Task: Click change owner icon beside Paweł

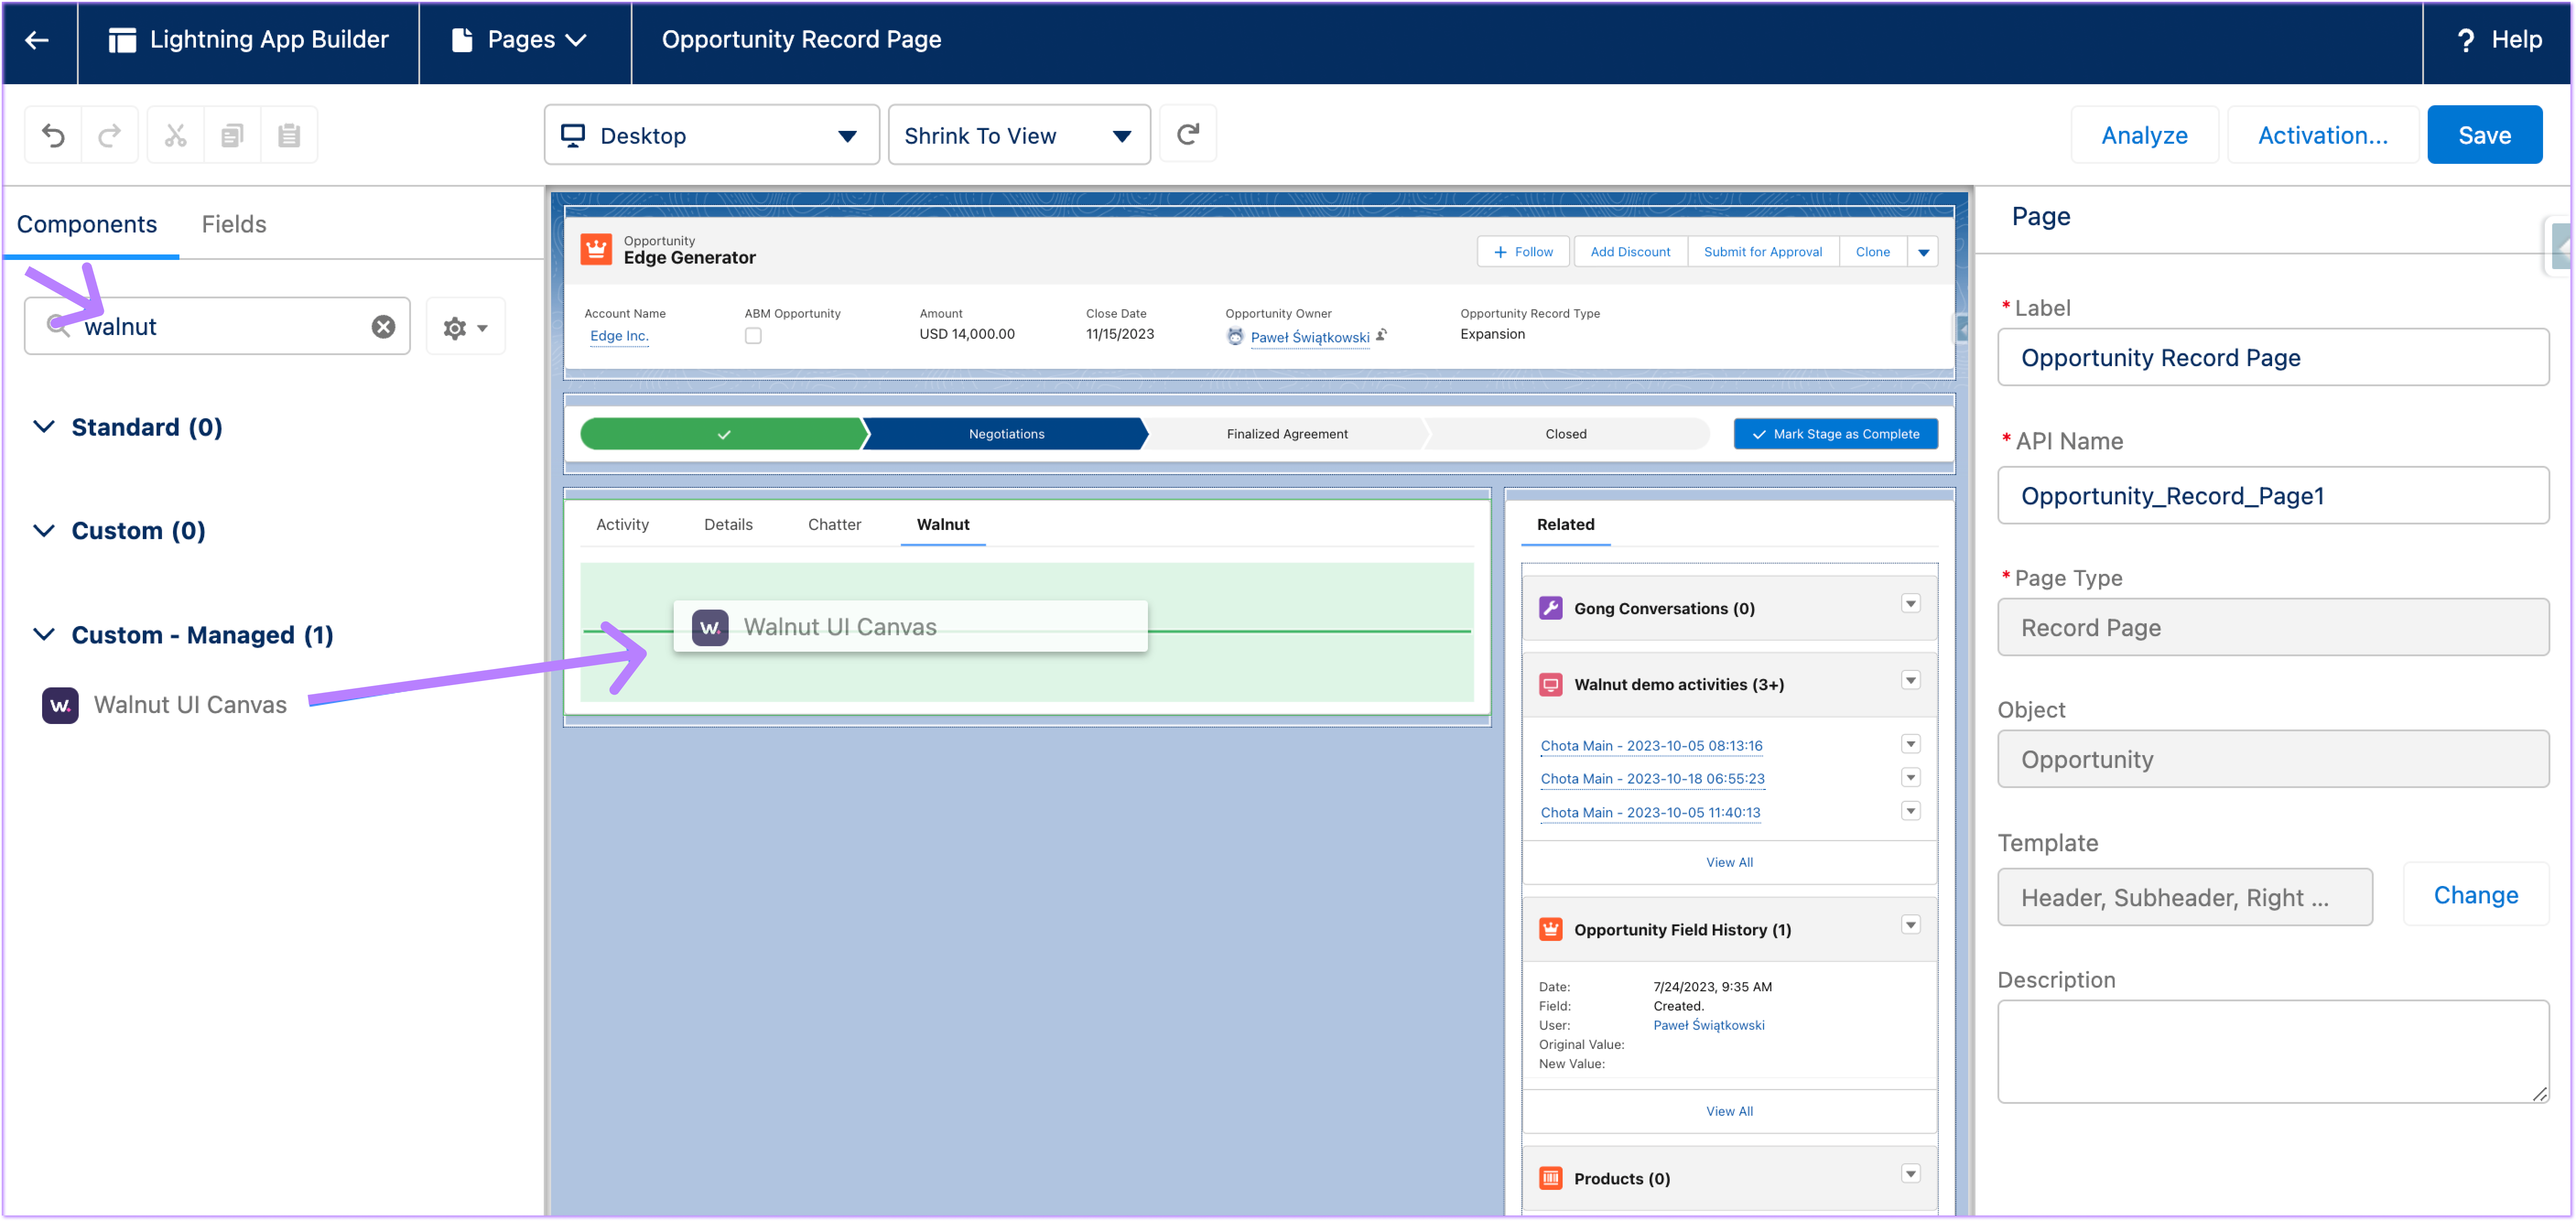Action: tap(1381, 335)
